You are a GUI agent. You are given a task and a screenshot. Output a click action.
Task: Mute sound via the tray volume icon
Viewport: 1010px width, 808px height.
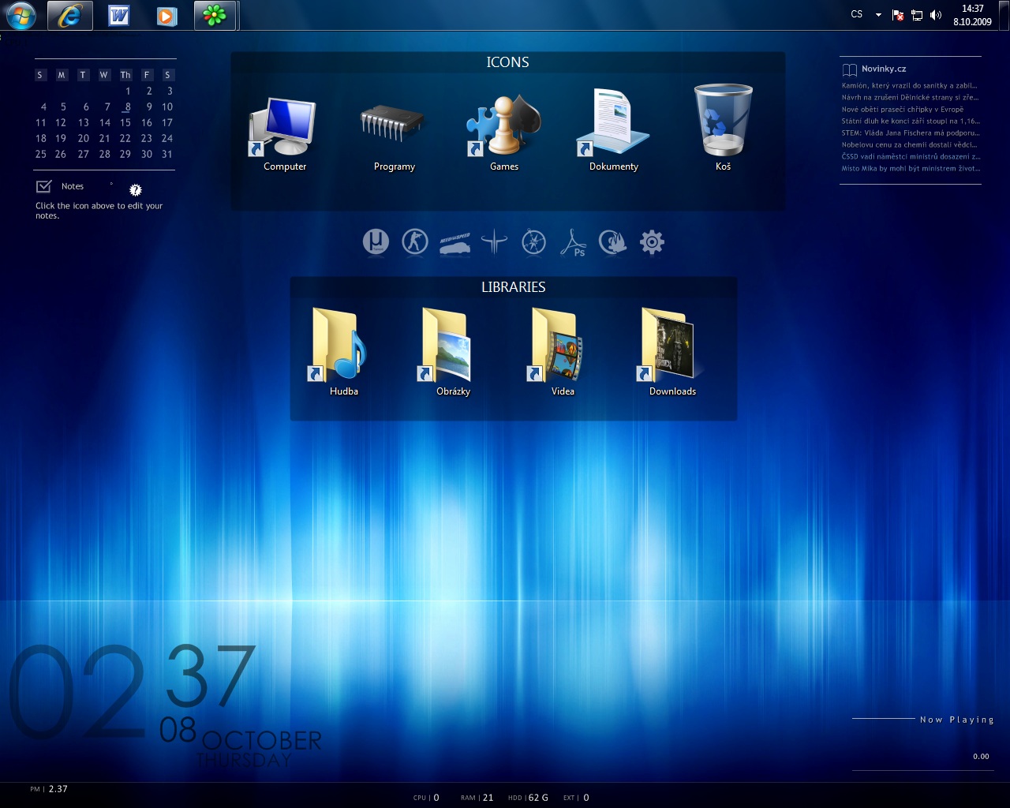click(936, 15)
